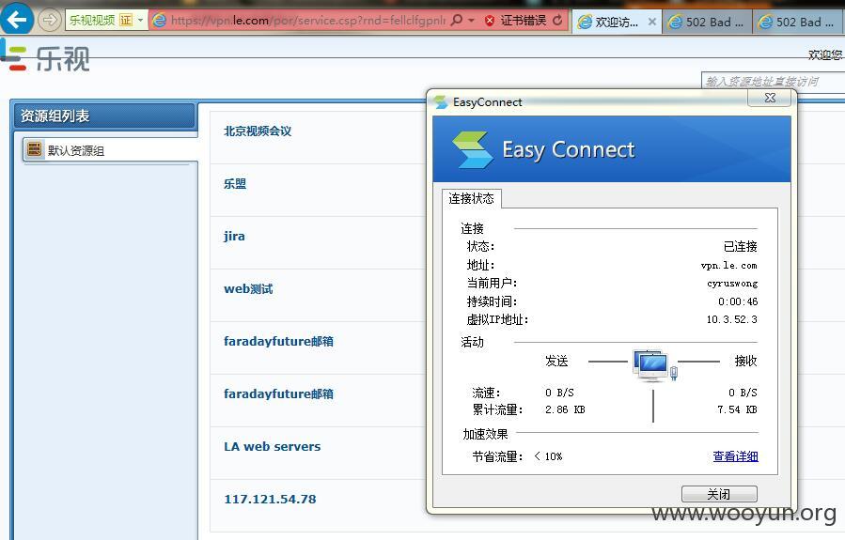Select 默认资源组 in resource group list
845x540 pixels.
(111, 150)
